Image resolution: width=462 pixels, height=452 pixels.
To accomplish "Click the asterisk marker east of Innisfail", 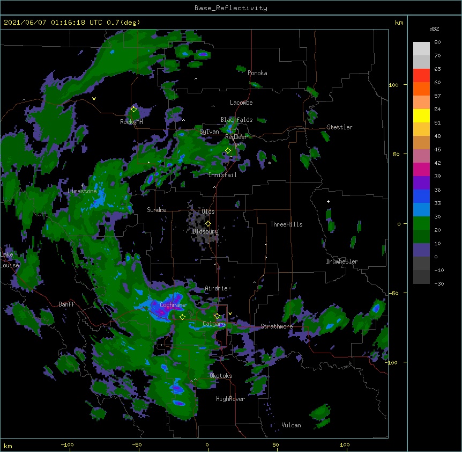I will point(269,163).
